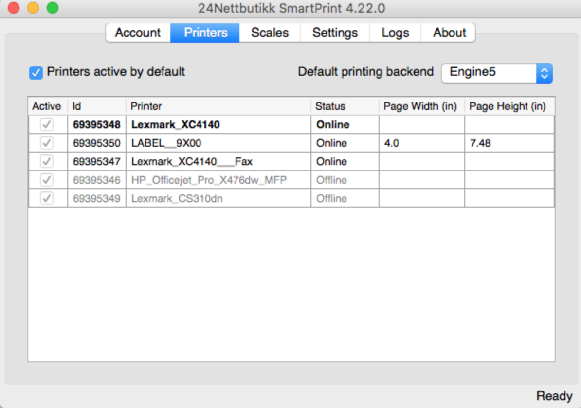Zoom the window with green button

coord(53,8)
